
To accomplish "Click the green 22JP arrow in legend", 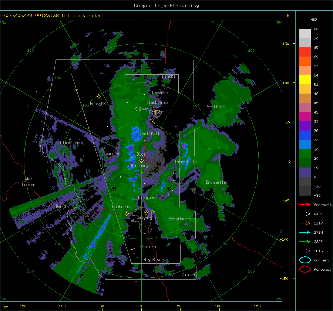I will coord(305,241).
